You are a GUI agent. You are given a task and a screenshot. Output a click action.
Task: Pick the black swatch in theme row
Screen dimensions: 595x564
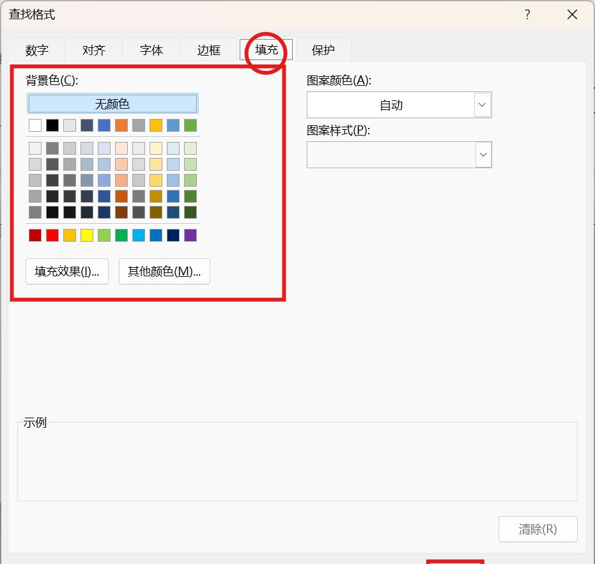coord(52,125)
